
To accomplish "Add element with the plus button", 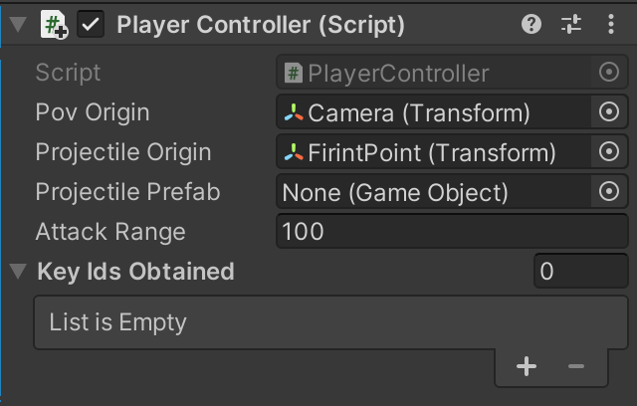I will pyautogui.click(x=527, y=367).
